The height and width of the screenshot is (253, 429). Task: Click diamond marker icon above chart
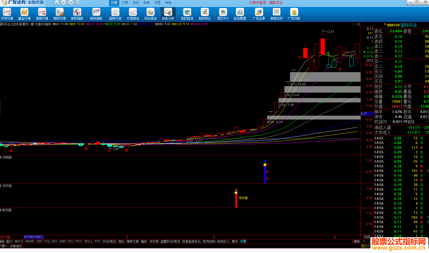tap(353, 24)
